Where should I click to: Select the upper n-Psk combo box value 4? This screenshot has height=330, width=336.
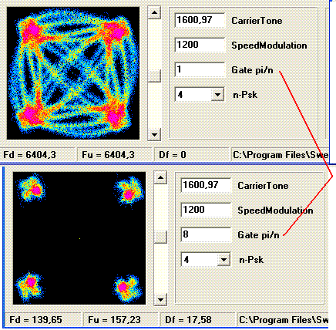pos(193,95)
